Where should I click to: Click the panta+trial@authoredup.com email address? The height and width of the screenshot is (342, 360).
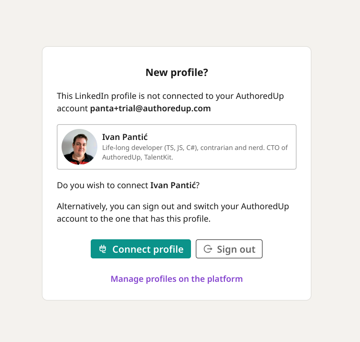click(150, 108)
